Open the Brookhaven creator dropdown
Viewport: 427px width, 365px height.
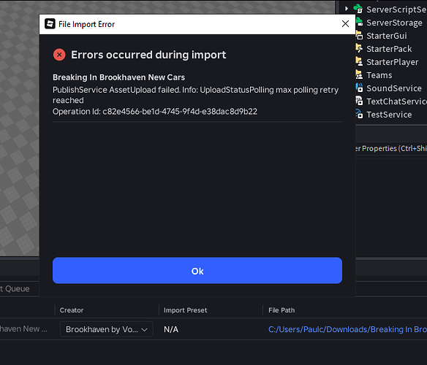tap(107, 329)
